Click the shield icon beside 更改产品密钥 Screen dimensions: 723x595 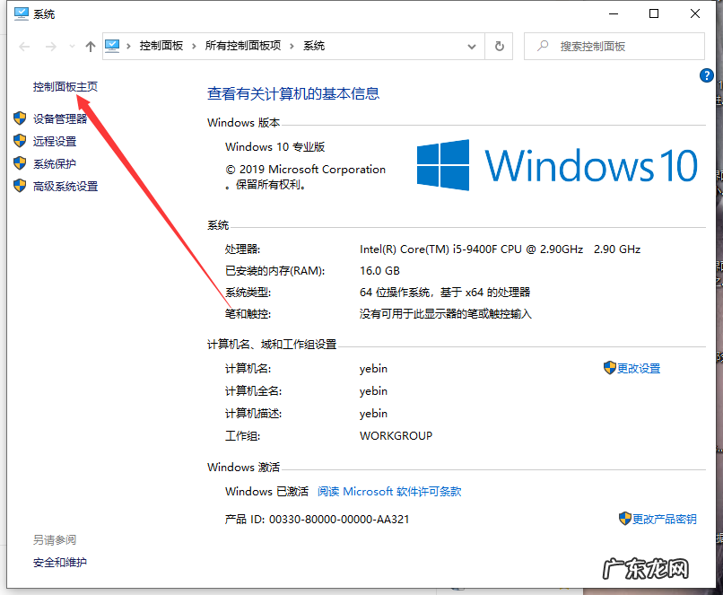click(x=624, y=519)
